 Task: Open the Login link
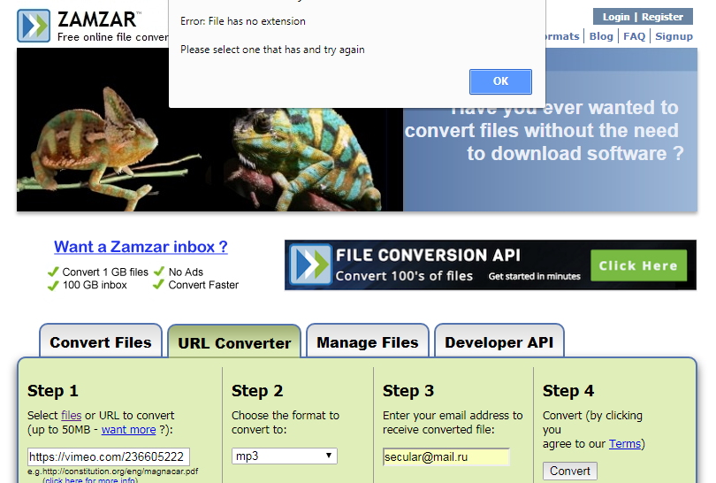[x=616, y=17]
